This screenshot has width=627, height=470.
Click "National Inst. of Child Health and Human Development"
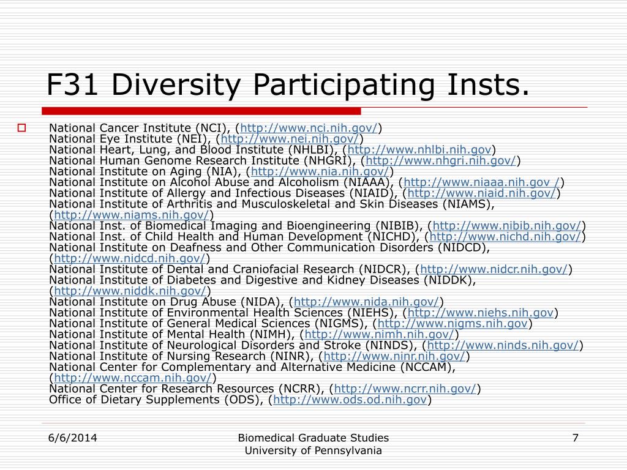[x=206, y=237]
